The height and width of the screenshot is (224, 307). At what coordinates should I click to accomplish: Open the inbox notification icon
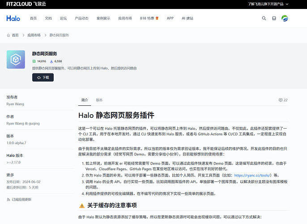(274, 18)
